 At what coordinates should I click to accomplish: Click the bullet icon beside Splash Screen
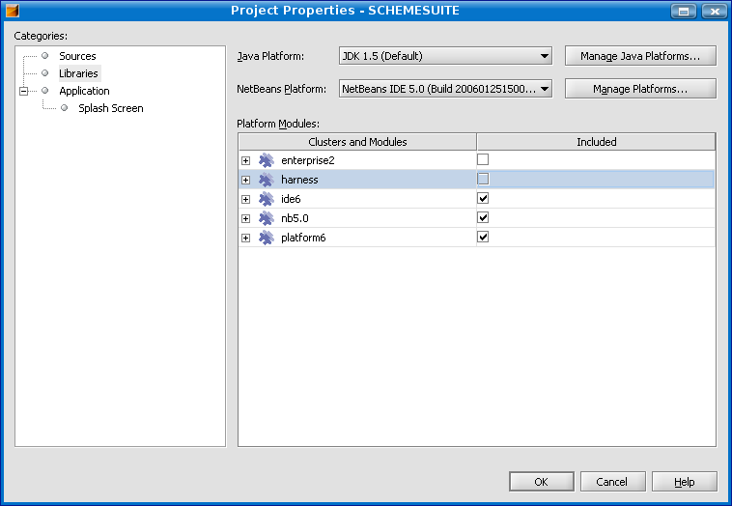65,108
